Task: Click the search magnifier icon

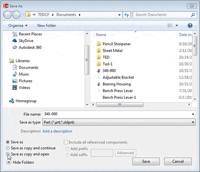Action: pos(193,15)
